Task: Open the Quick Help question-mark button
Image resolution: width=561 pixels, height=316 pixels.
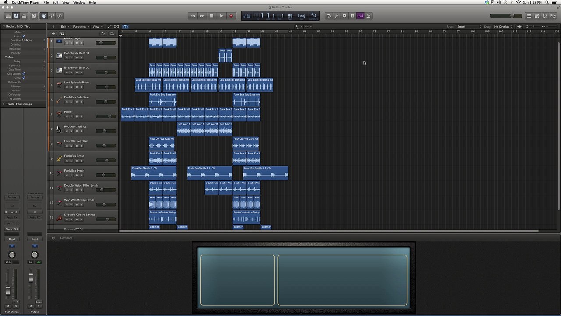Action: [x=34, y=16]
